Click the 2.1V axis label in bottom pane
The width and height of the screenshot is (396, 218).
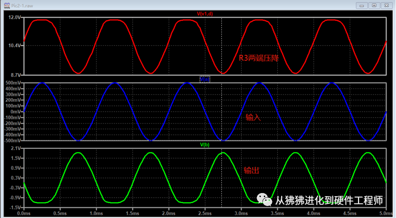tap(16, 148)
